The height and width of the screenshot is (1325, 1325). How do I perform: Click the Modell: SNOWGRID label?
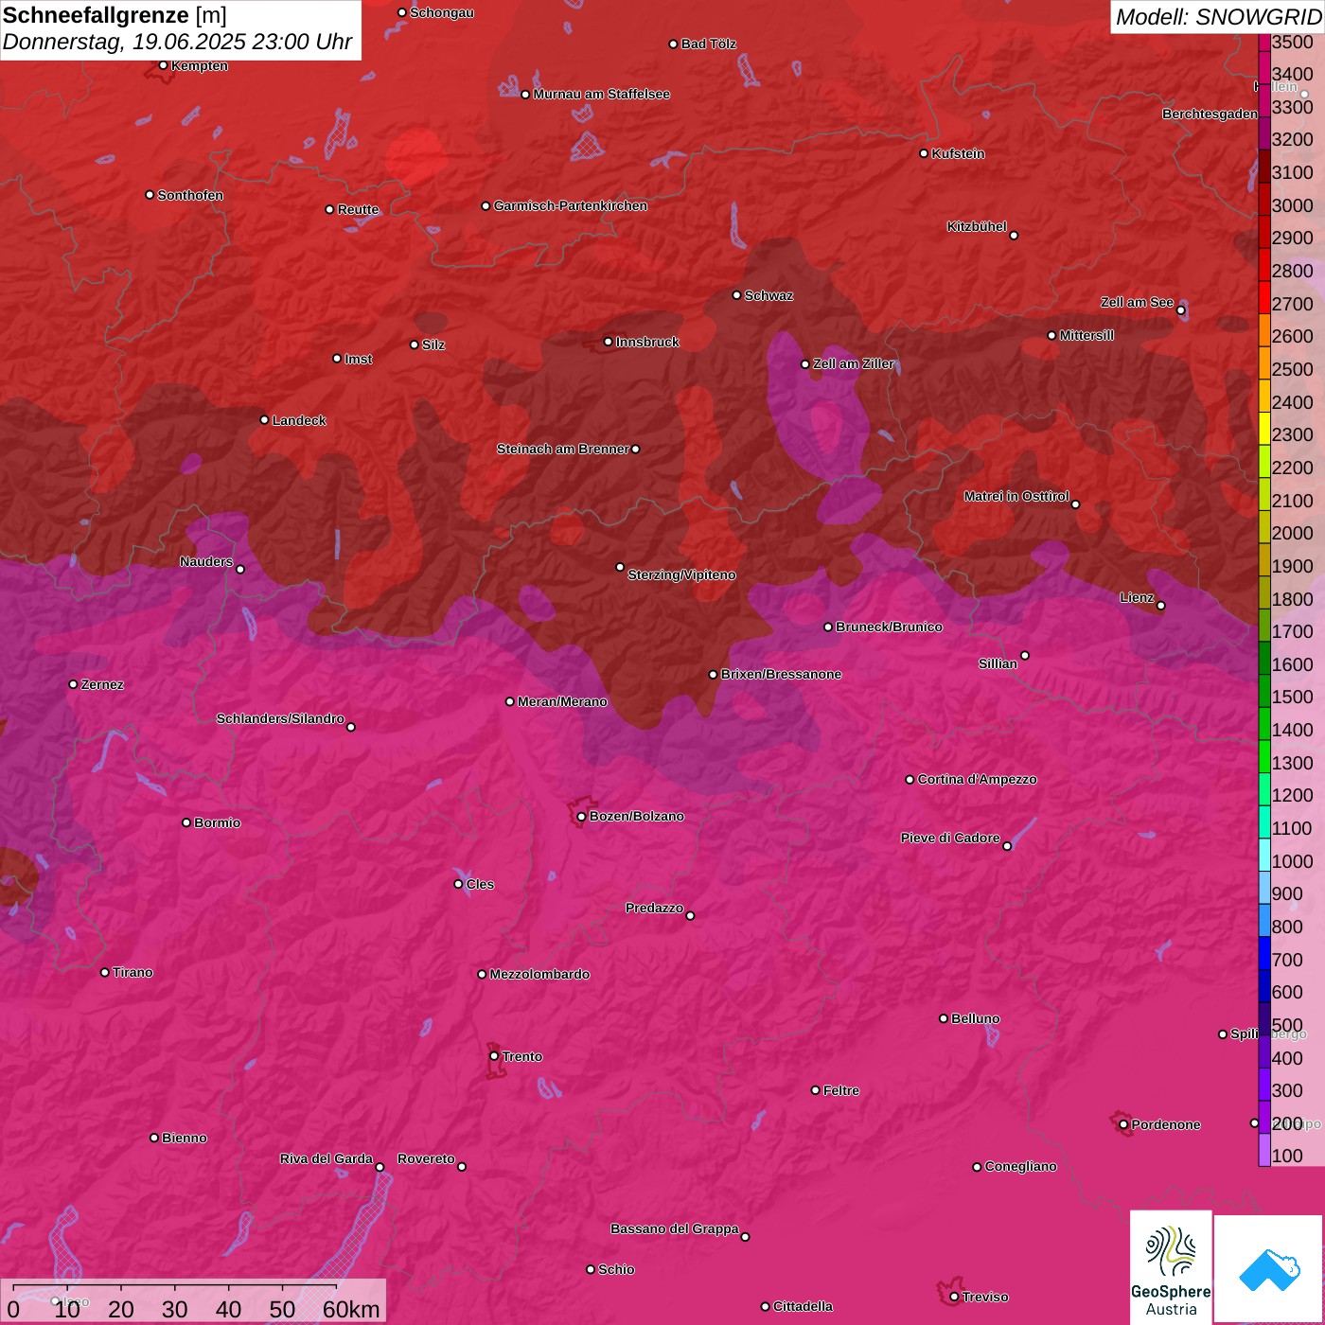[1218, 16]
